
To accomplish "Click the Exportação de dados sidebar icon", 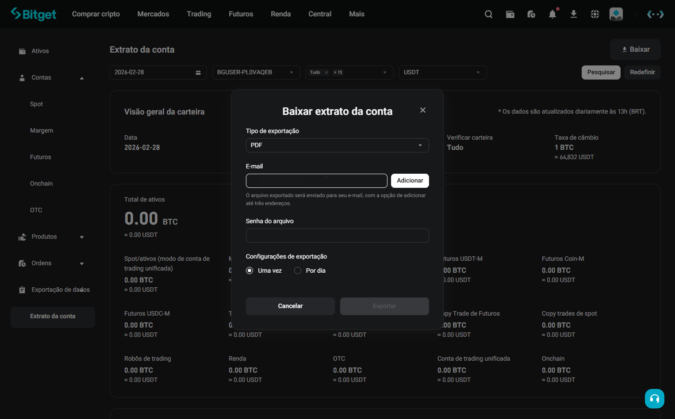I will (22, 290).
